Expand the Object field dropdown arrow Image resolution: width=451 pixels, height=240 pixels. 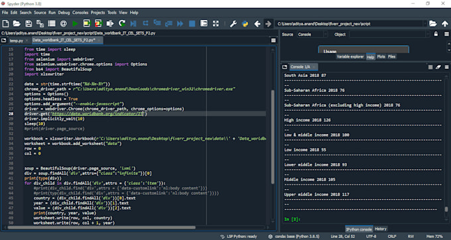(x=428, y=34)
